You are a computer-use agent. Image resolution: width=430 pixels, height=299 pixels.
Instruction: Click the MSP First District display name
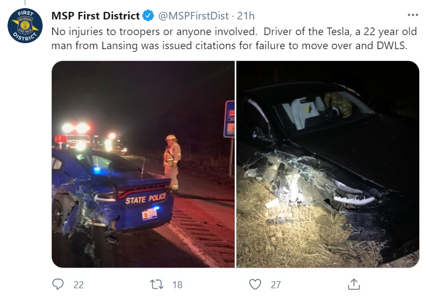[95, 16]
